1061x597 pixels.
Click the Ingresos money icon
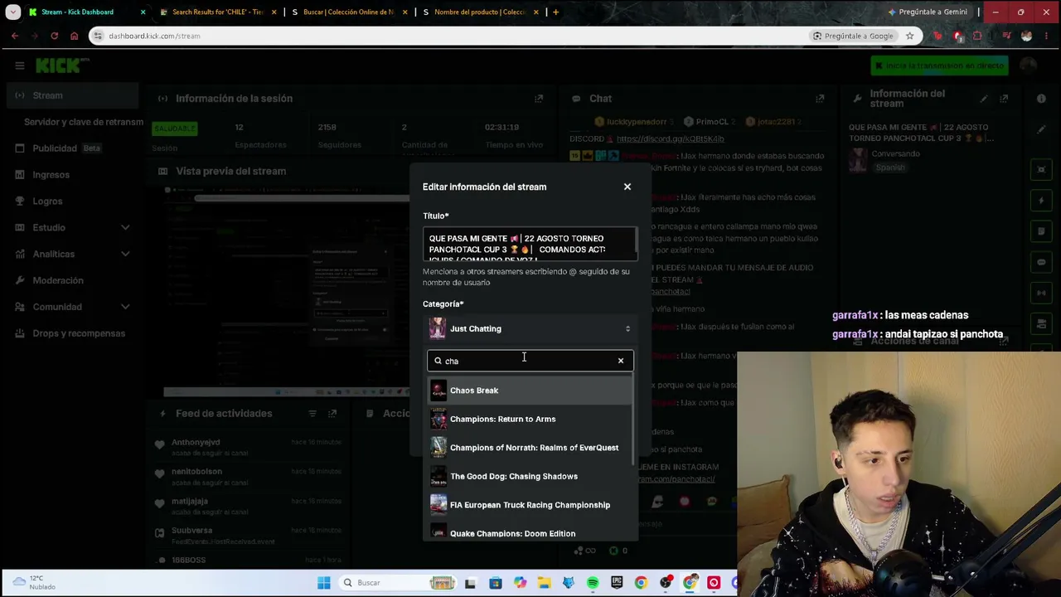(20, 175)
